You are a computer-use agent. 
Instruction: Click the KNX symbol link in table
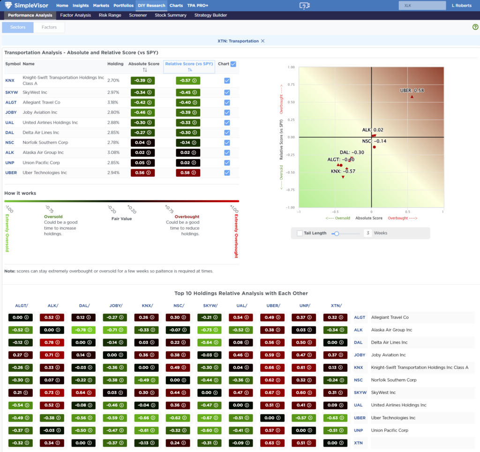10,81
